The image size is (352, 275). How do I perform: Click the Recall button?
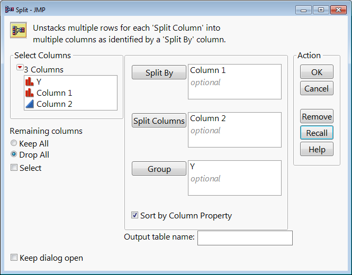(317, 133)
